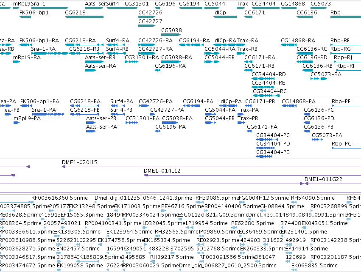Click the FK506-bp1 gene label
This screenshot has width=361, height=272.
pos(34,13)
